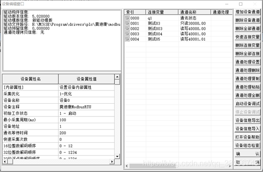Click the 通道处理 column header
The width and height of the screenshot is (263, 172).
click(221, 12)
